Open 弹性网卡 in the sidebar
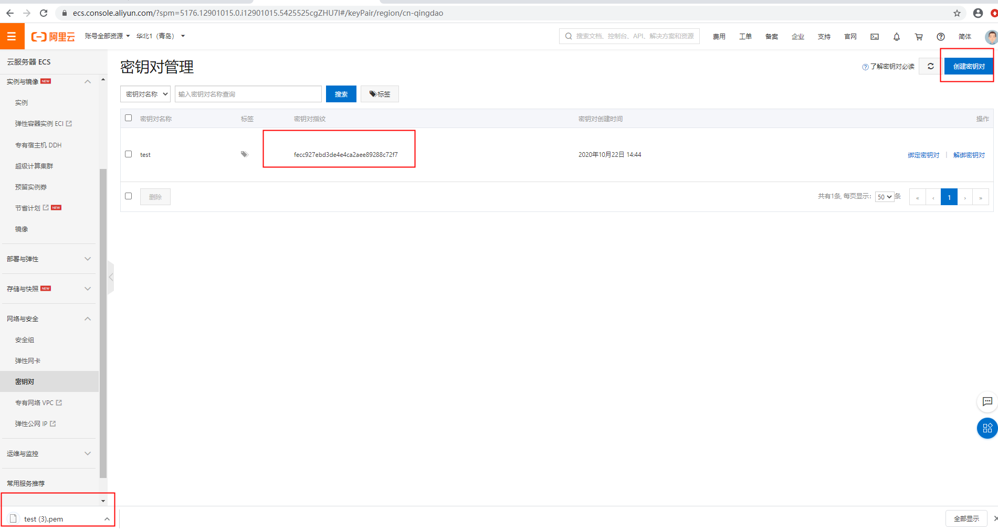The width and height of the screenshot is (998, 531). pos(28,361)
